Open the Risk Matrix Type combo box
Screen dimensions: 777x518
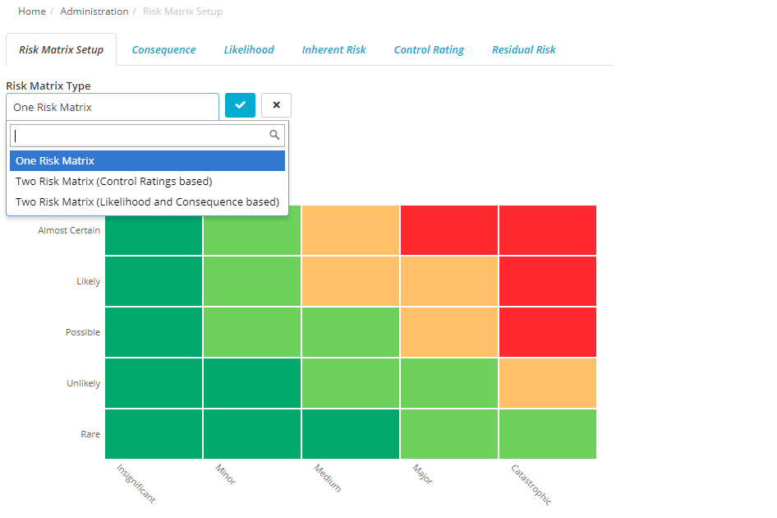113,107
